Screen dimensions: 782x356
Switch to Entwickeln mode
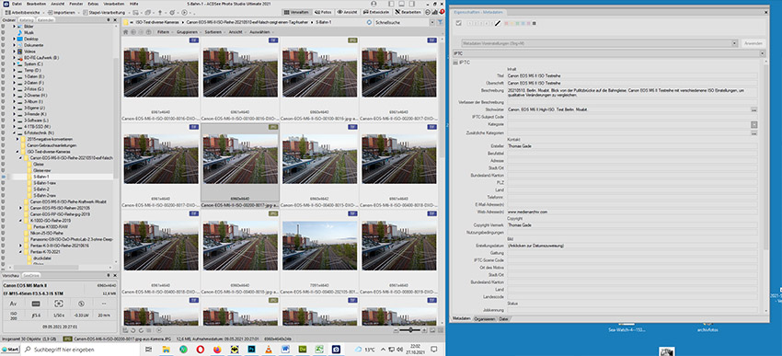(x=376, y=12)
